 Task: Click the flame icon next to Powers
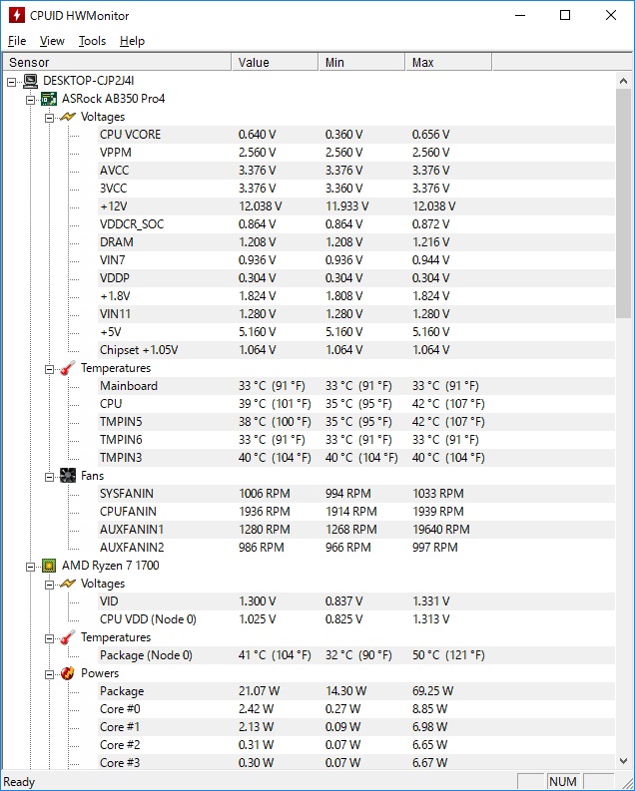pos(68,673)
